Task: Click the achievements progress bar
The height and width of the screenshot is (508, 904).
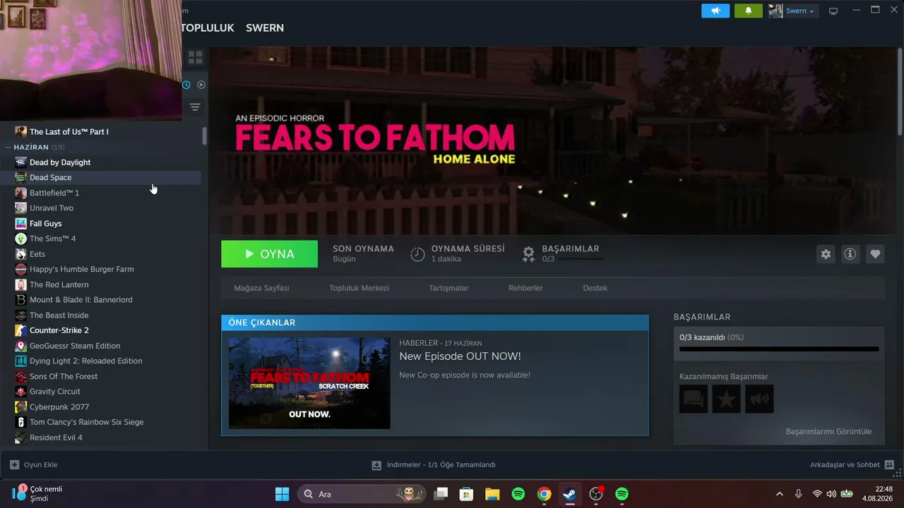Action: tap(779, 349)
